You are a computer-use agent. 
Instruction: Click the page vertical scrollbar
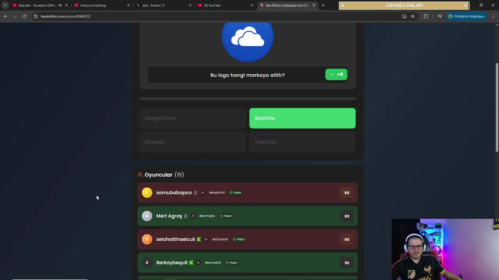pyautogui.click(x=497, y=107)
